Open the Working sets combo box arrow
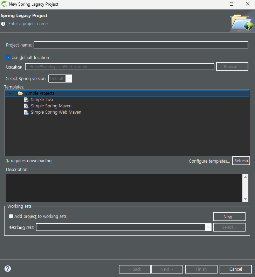This screenshot has width=255, height=277. tap(208, 227)
